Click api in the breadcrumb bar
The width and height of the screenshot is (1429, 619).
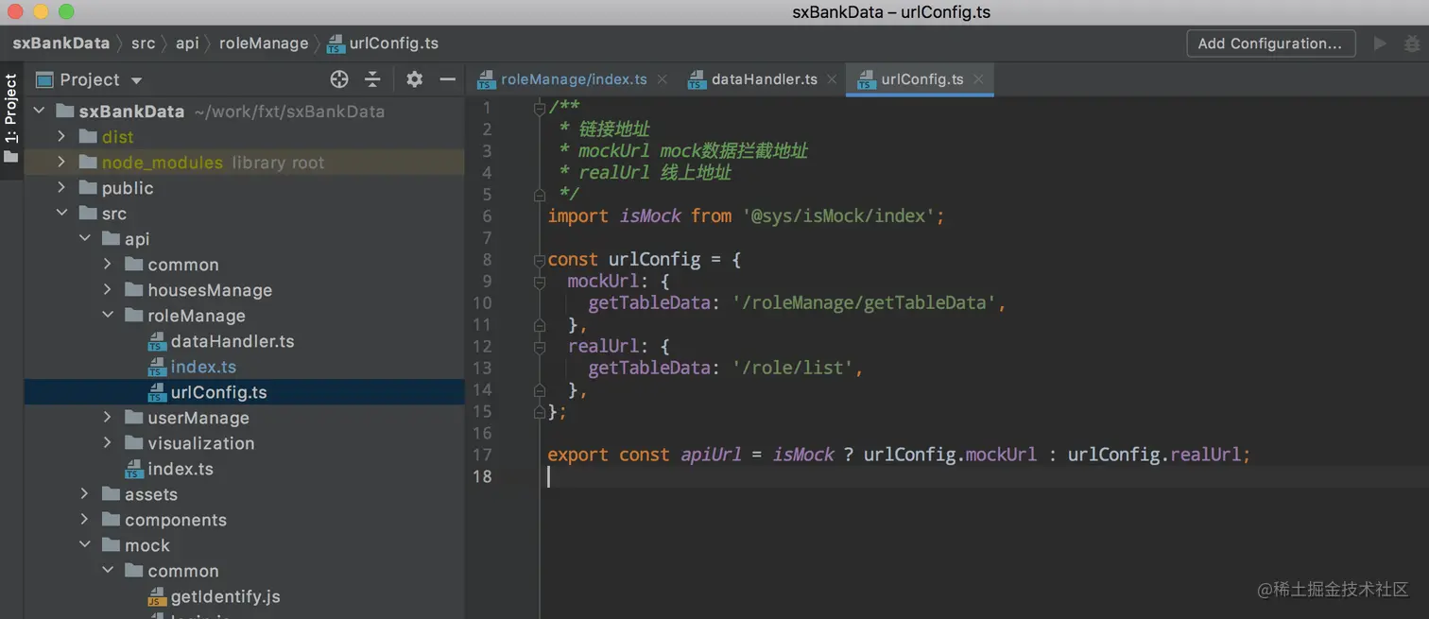point(187,43)
